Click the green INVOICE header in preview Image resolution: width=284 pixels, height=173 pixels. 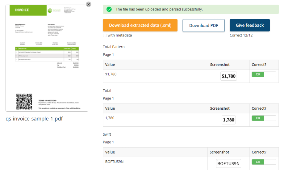(x=22, y=10)
